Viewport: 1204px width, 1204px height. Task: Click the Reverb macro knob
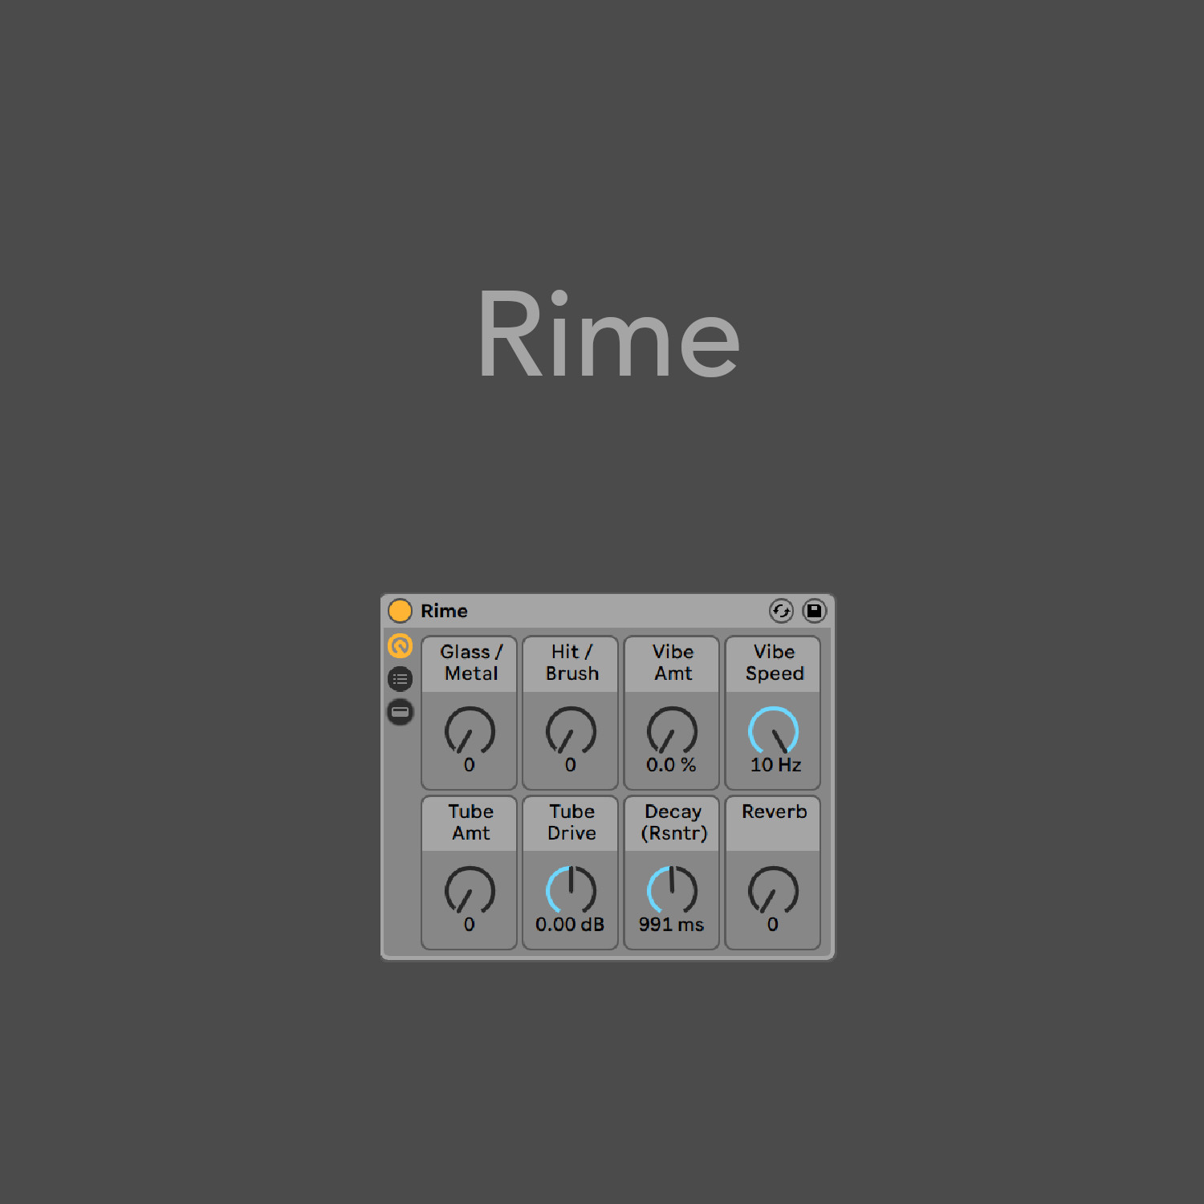click(x=773, y=890)
